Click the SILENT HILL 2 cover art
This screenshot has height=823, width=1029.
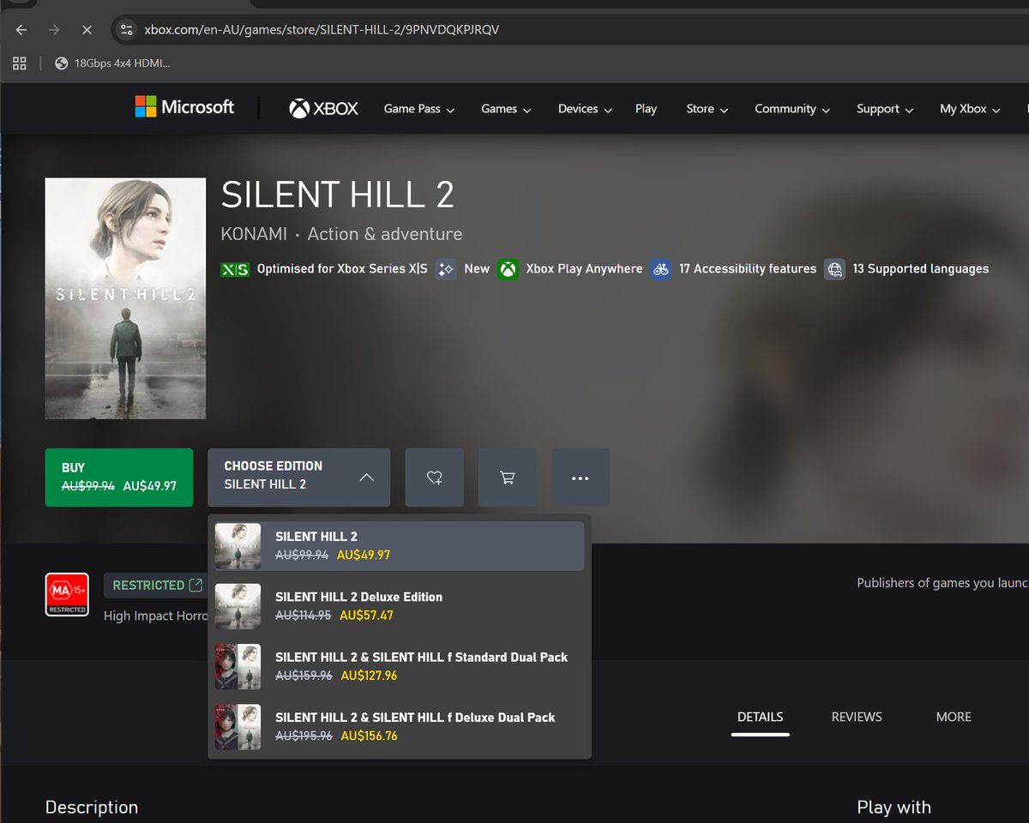(x=125, y=298)
